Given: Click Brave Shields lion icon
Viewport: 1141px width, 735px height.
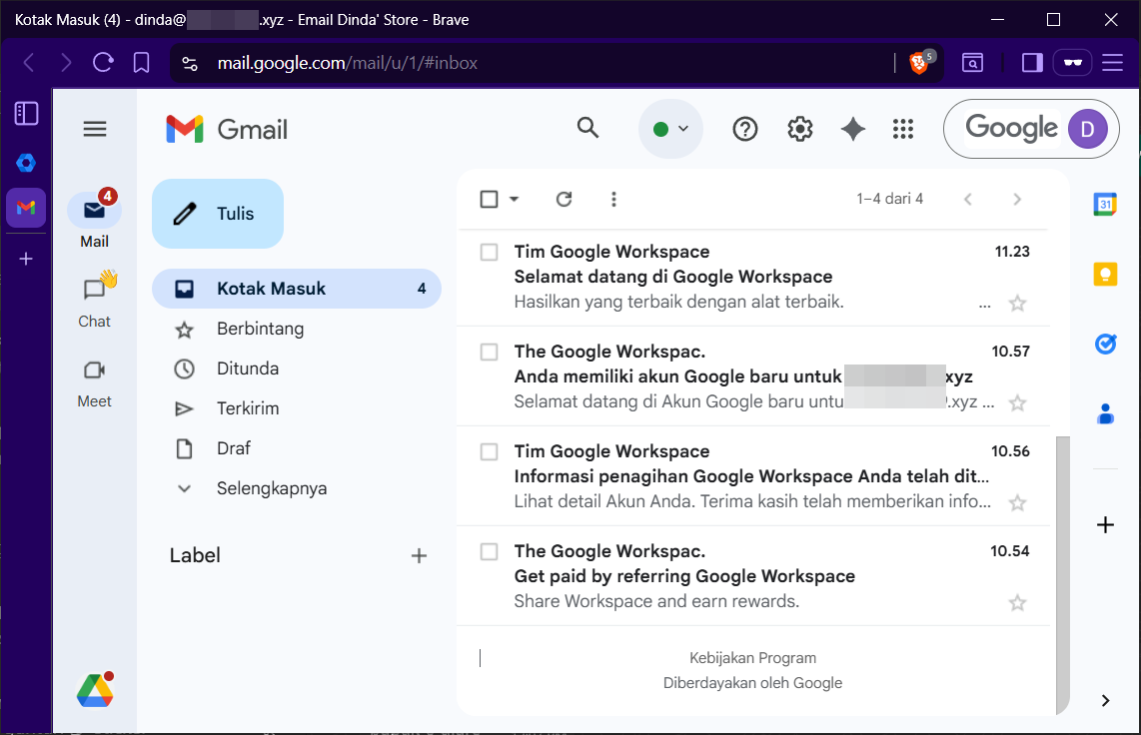Looking at the screenshot, I should click(x=920, y=63).
